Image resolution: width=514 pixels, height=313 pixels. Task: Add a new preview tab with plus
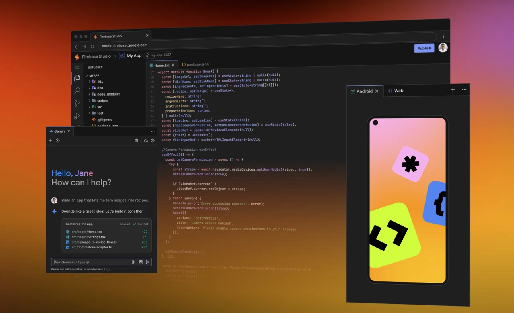453,90
